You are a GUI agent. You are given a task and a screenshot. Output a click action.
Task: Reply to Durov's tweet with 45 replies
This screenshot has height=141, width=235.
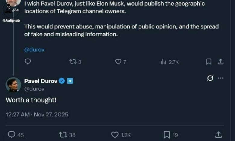[x=12, y=135]
